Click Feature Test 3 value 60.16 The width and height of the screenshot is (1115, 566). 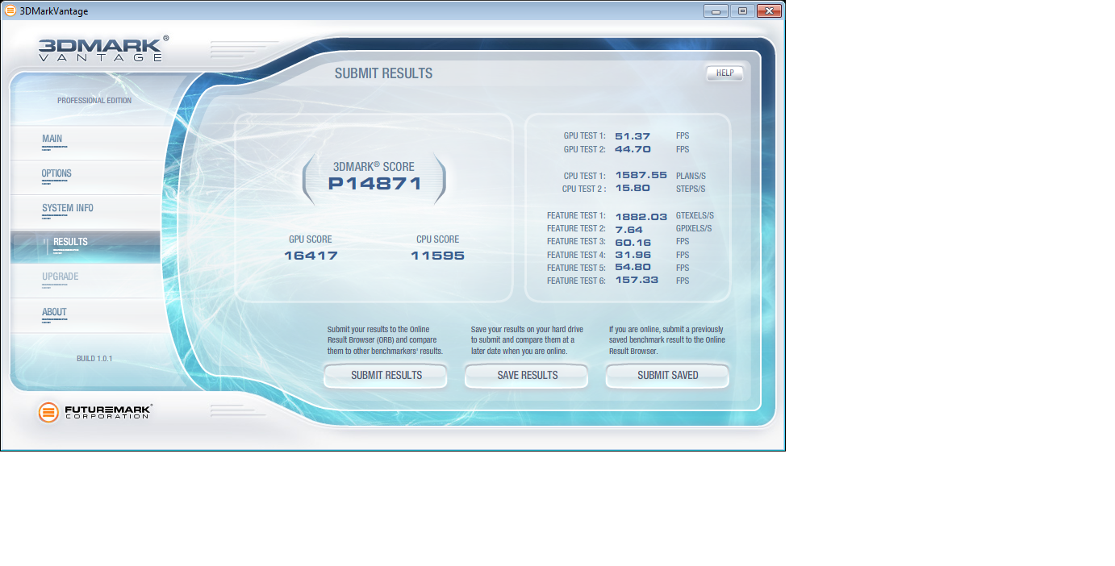click(633, 242)
